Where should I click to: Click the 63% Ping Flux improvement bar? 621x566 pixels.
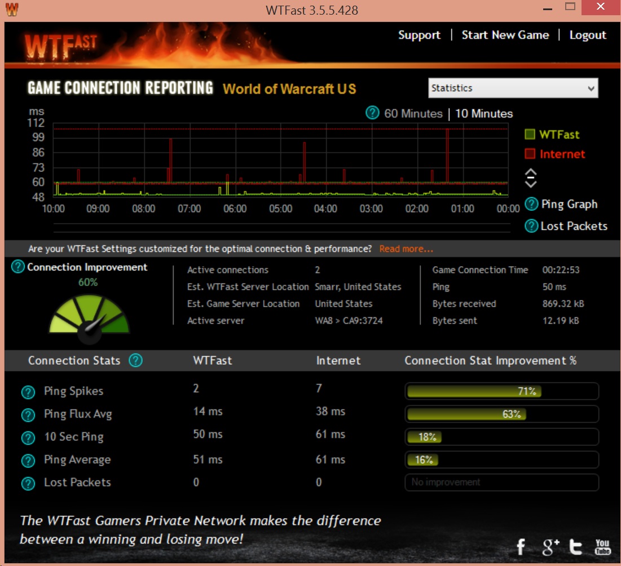[502, 414]
